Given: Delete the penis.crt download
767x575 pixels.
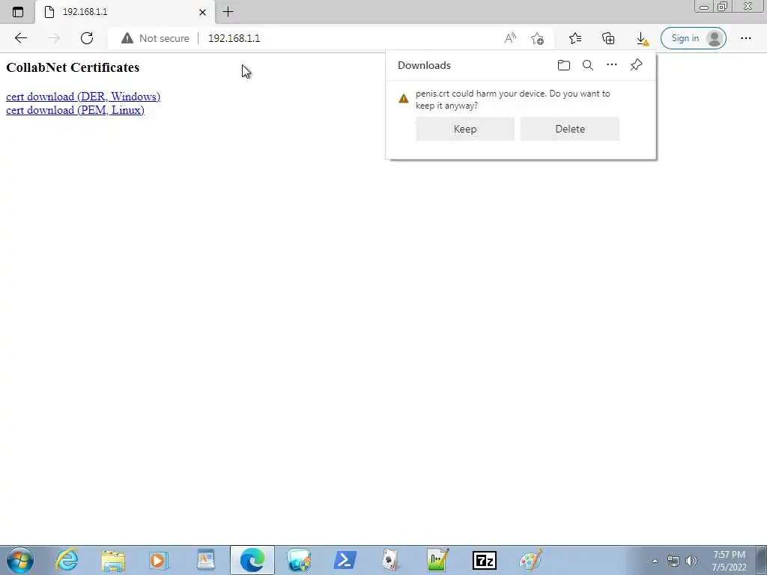Looking at the screenshot, I should coord(570,129).
